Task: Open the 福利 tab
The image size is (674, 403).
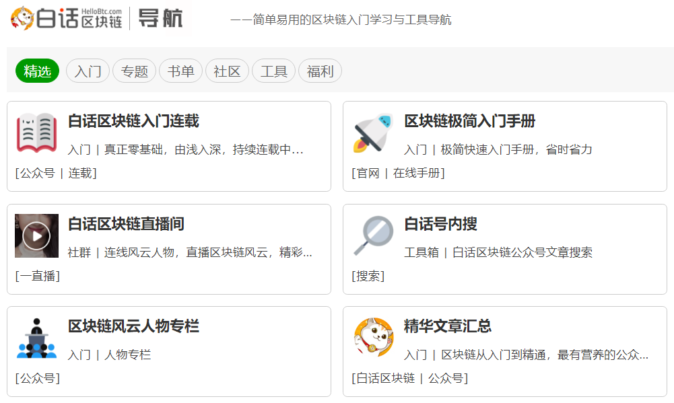Action: [x=320, y=71]
